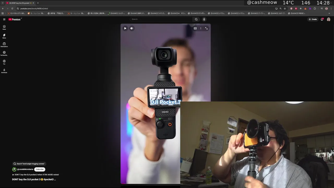This screenshot has height=188, width=334.
Task: Open the @JosiahMcroberts channel link
Action: coord(25,169)
